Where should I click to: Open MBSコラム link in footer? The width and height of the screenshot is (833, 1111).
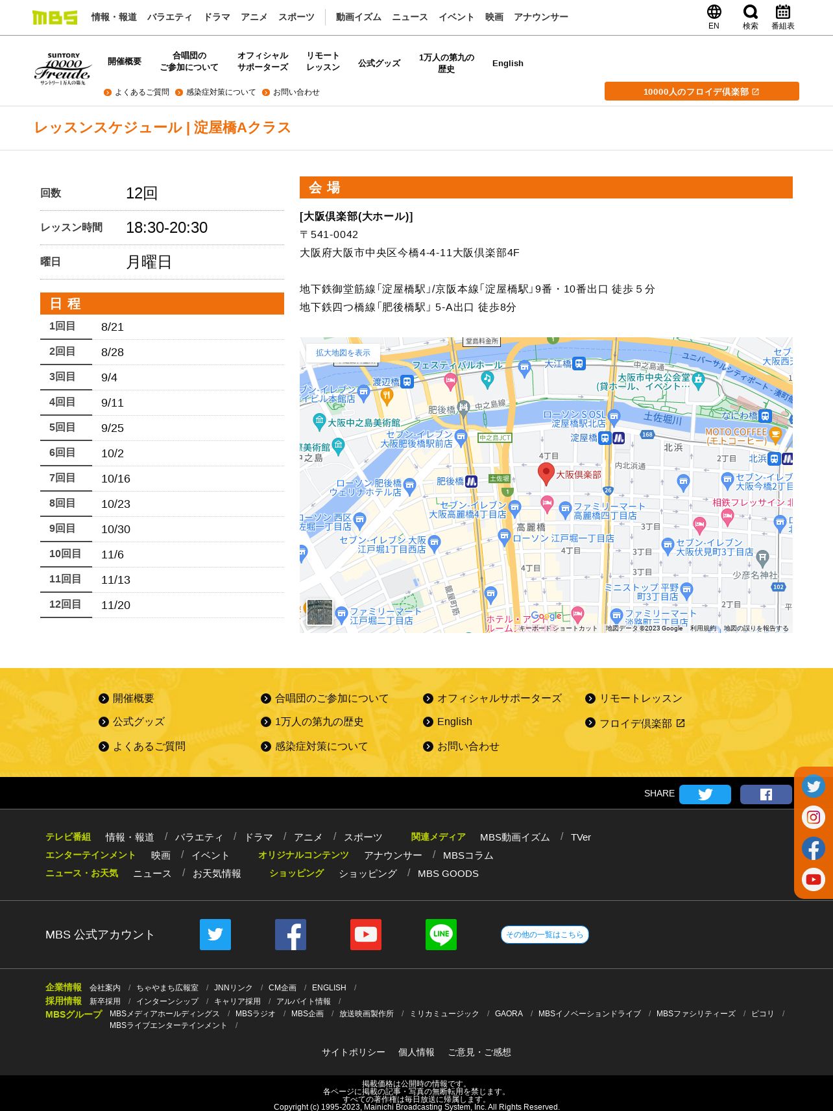[x=468, y=855]
